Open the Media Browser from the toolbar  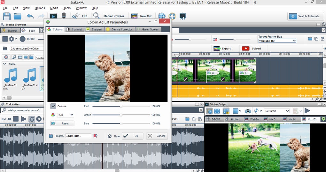point(109,16)
